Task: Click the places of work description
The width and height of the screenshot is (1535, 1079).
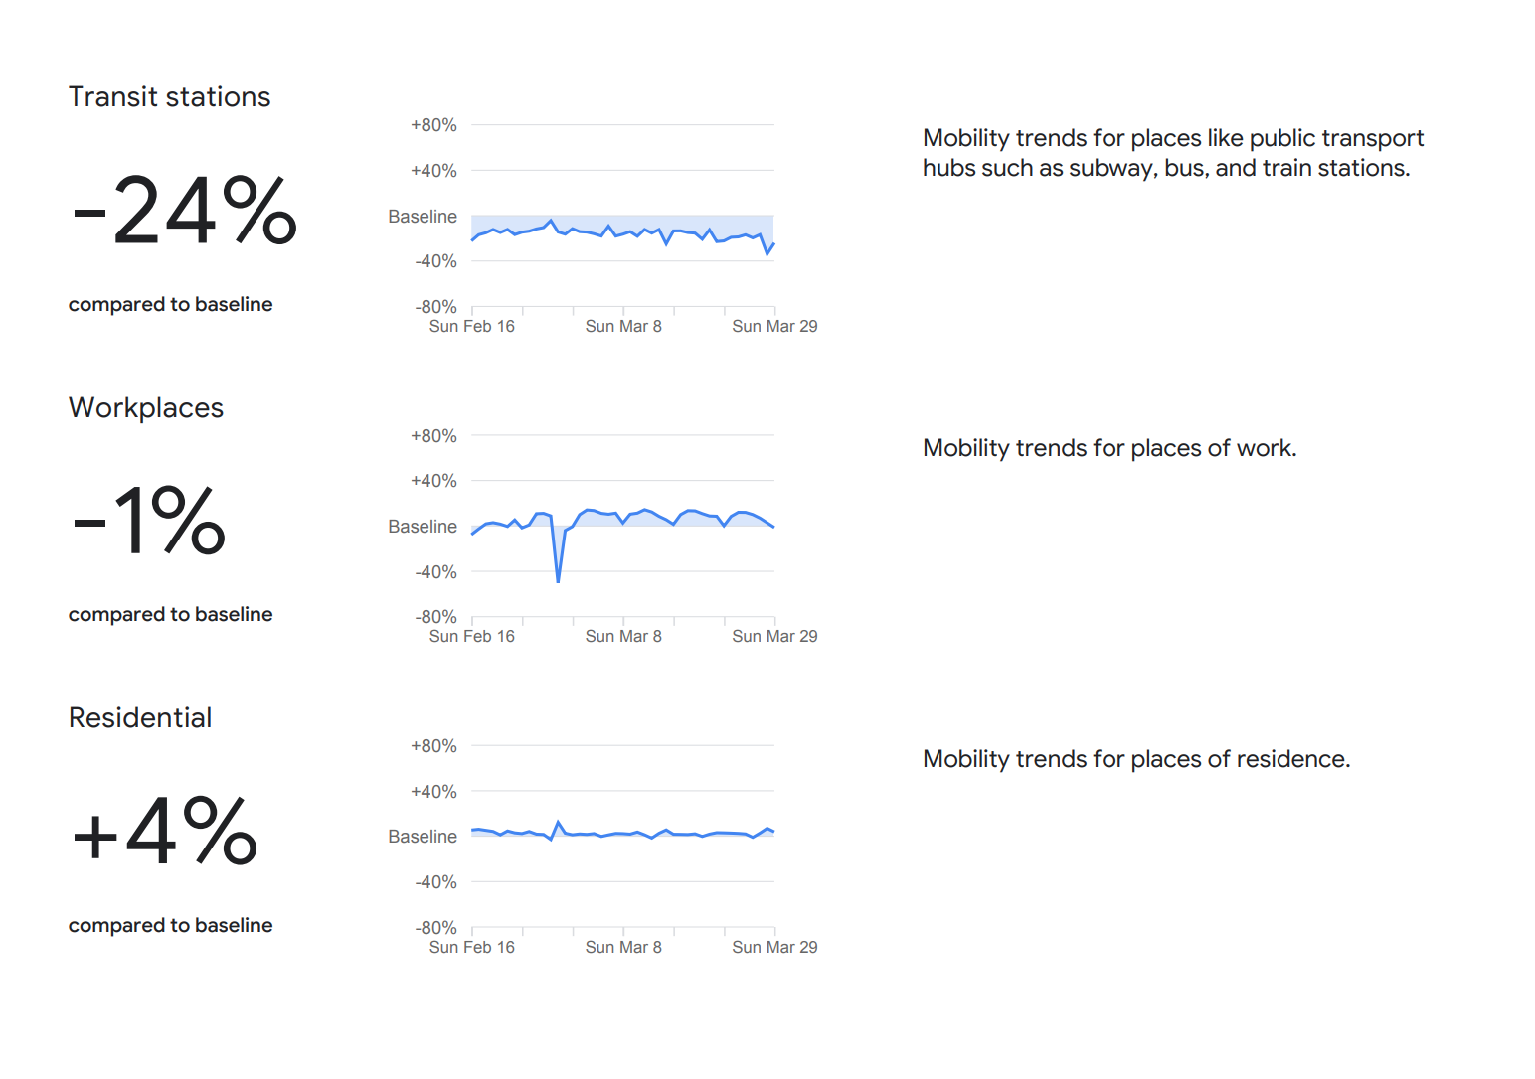Action: click(x=1109, y=448)
